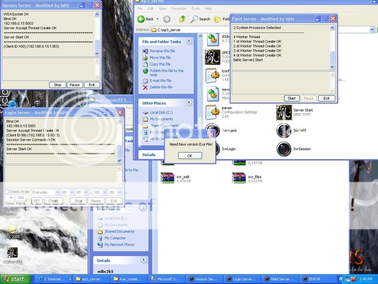Open the SQL 2005 desktop folder
This screenshot has height=284, width=378.
pyautogui.click(x=12, y=228)
